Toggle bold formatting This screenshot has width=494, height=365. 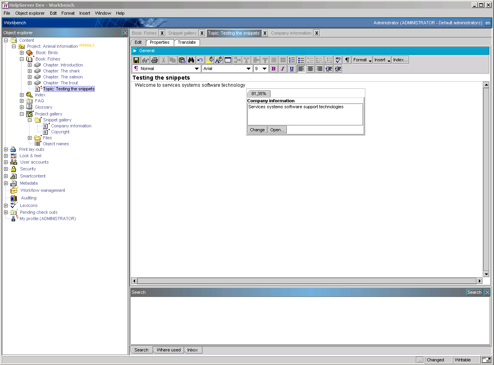(x=273, y=69)
